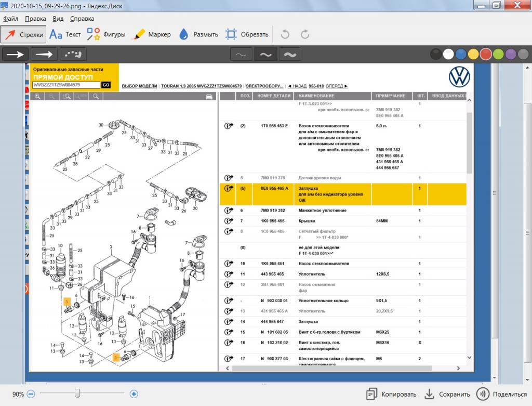Click the Volkswagen logo
The height and width of the screenshot is (406, 532).
click(459, 76)
